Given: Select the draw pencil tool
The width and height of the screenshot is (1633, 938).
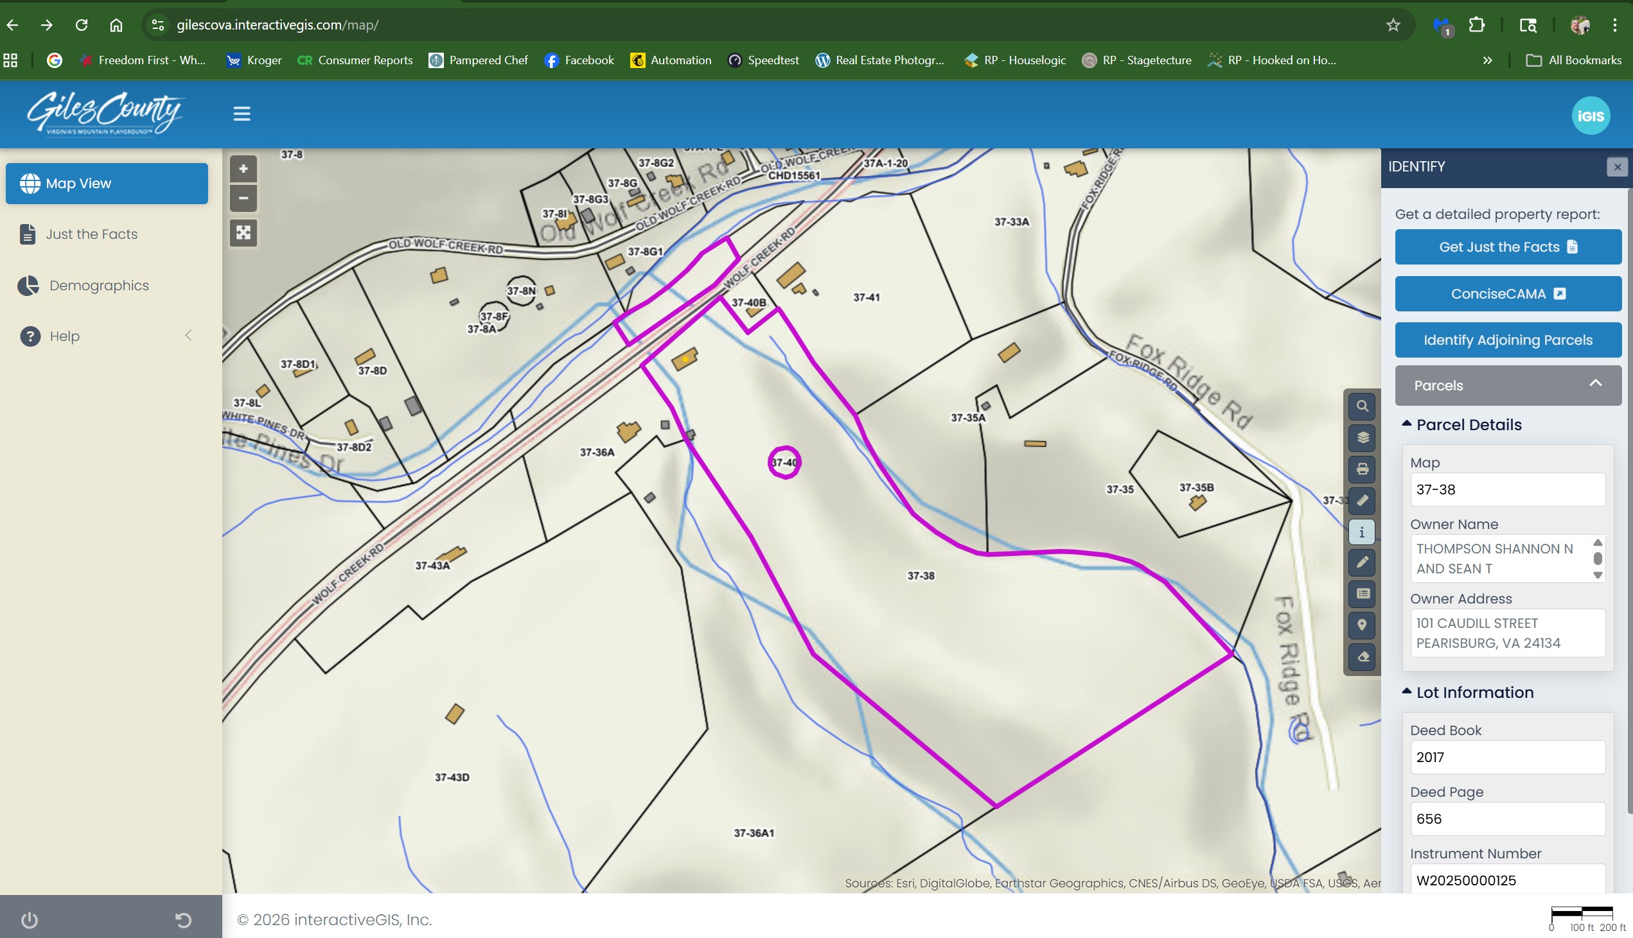Looking at the screenshot, I should coord(1362,562).
